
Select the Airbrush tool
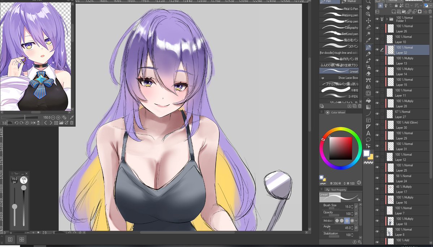(x=368, y=67)
